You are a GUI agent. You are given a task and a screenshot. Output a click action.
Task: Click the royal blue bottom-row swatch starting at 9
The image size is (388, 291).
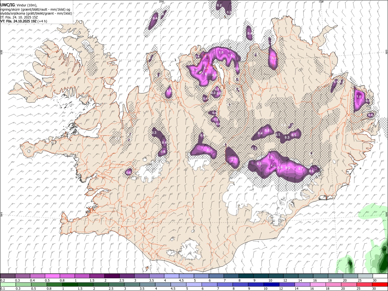[256, 285]
